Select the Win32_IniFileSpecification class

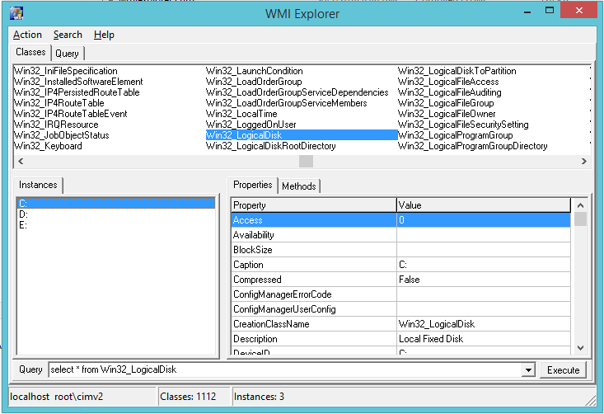(66, 71)
